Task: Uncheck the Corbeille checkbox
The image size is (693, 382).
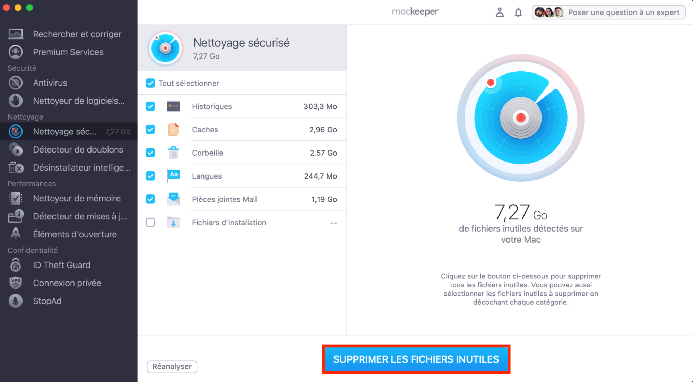Action: tap(150, 153)
